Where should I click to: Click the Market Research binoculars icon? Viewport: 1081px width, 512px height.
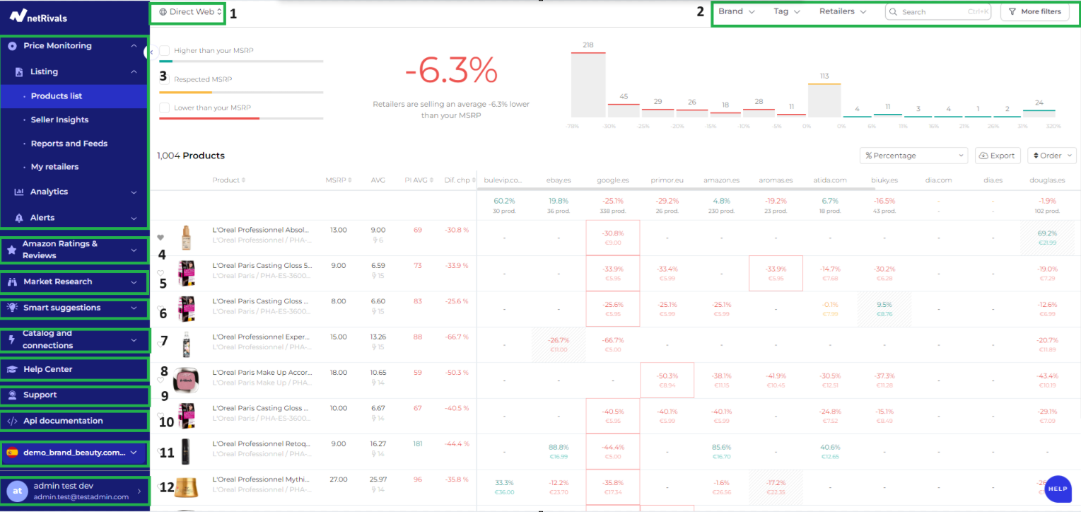pos(12,282)
